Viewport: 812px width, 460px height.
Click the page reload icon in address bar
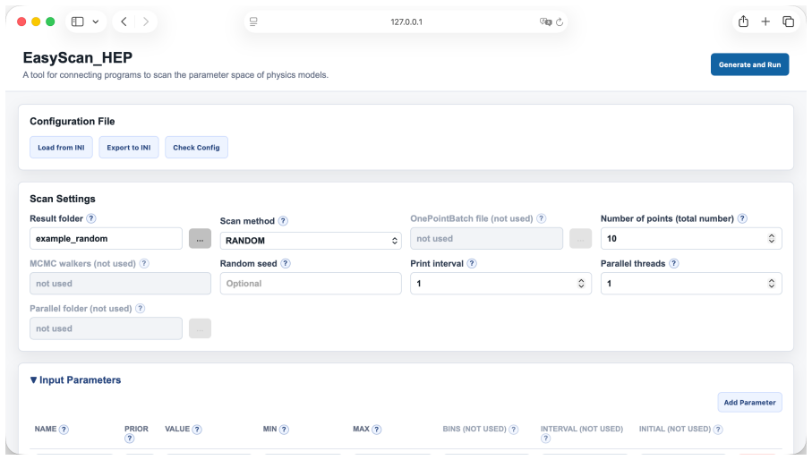click(x=560, y=21)
